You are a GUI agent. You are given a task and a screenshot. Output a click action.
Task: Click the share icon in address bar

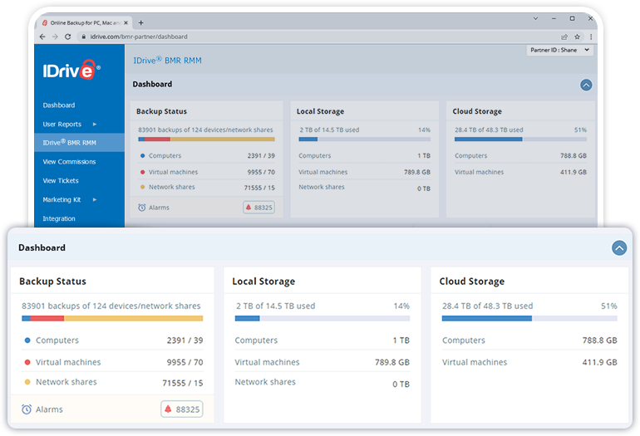click(564, 37)
